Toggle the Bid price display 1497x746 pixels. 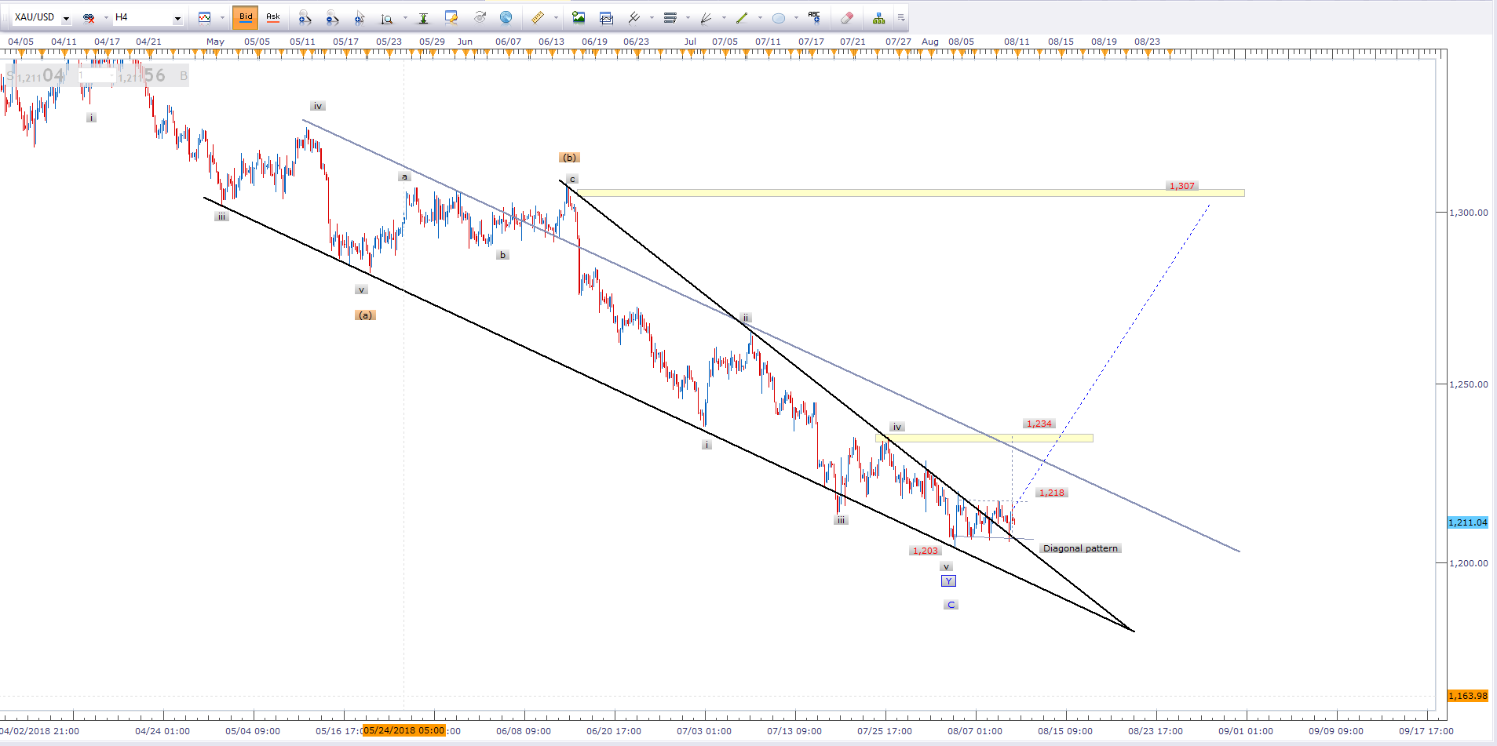(246, 17)
